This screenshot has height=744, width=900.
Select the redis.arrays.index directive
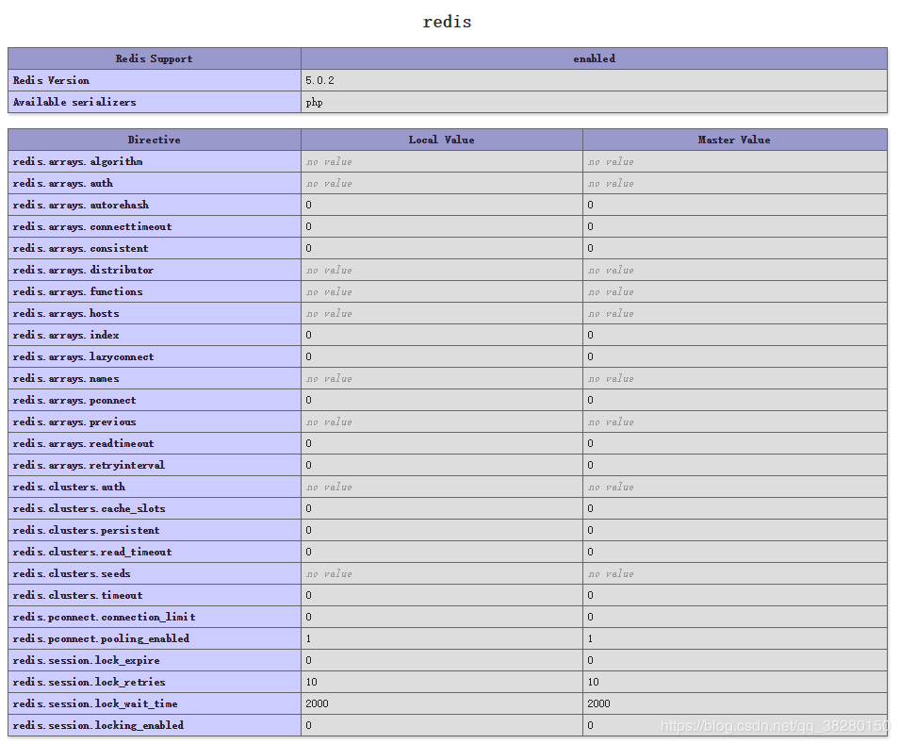[x=66, y=335]
